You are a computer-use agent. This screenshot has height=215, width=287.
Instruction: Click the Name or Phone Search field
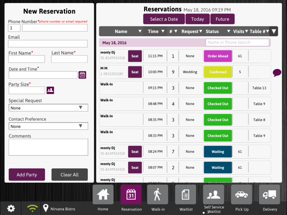coord(237,43)
